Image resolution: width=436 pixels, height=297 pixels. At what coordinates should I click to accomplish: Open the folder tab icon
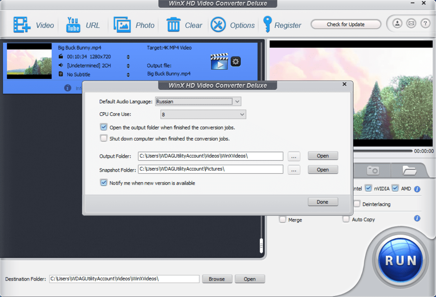pyautogui.click(x=409, y=170)
